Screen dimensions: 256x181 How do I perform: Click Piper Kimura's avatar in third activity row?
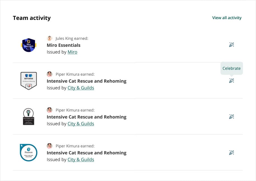pos(50,110)
